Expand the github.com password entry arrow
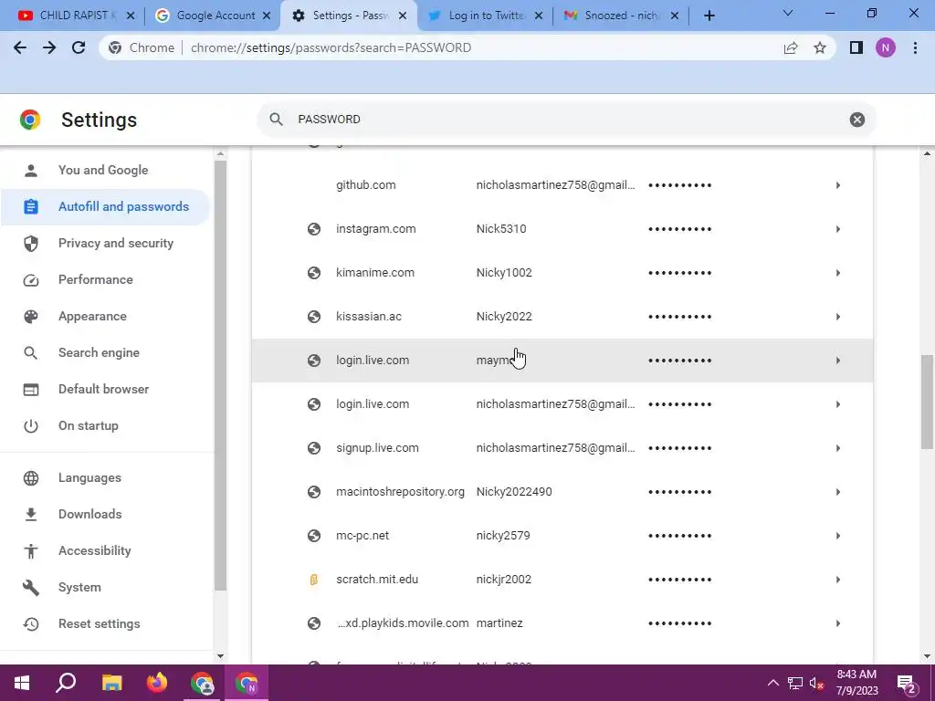Screen dimensions: 935x701 click(838, 185)
